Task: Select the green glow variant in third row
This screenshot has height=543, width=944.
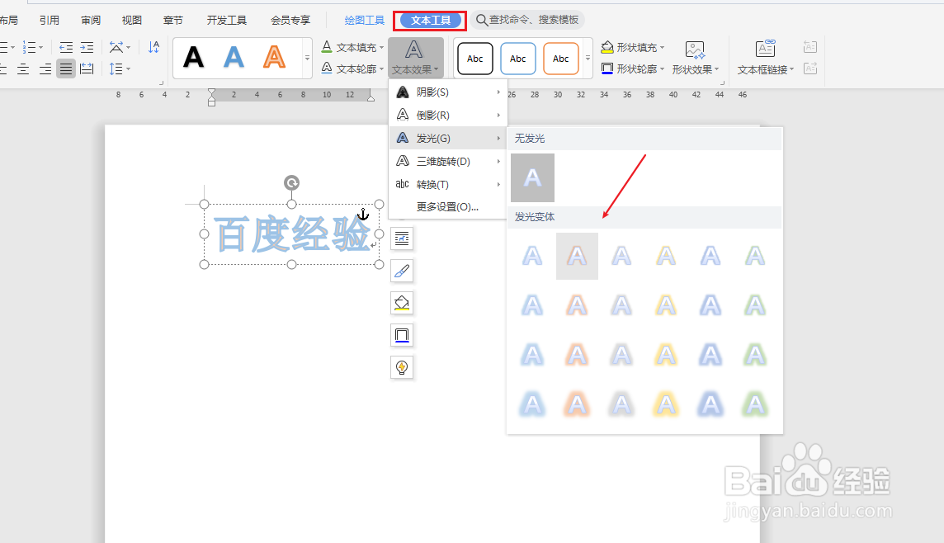Action: tap(755, 355)
